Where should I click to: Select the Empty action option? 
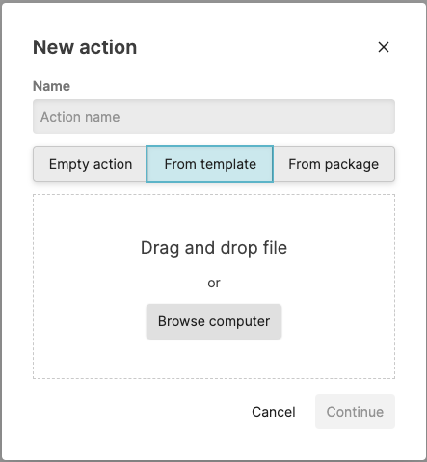click(x=90, y=164)
